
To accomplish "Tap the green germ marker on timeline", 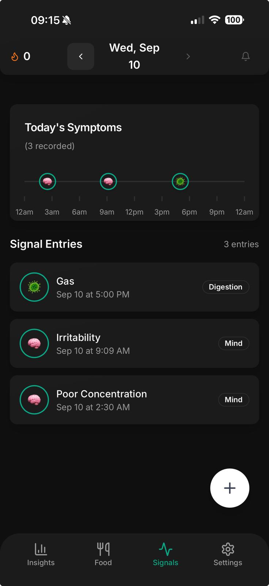I will tap(180, 181).
